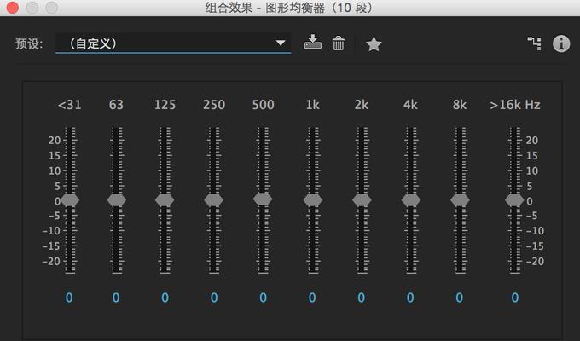Select the gain value under 63 band
Viewport: 580px width, 341px height.
coord(116,298)
